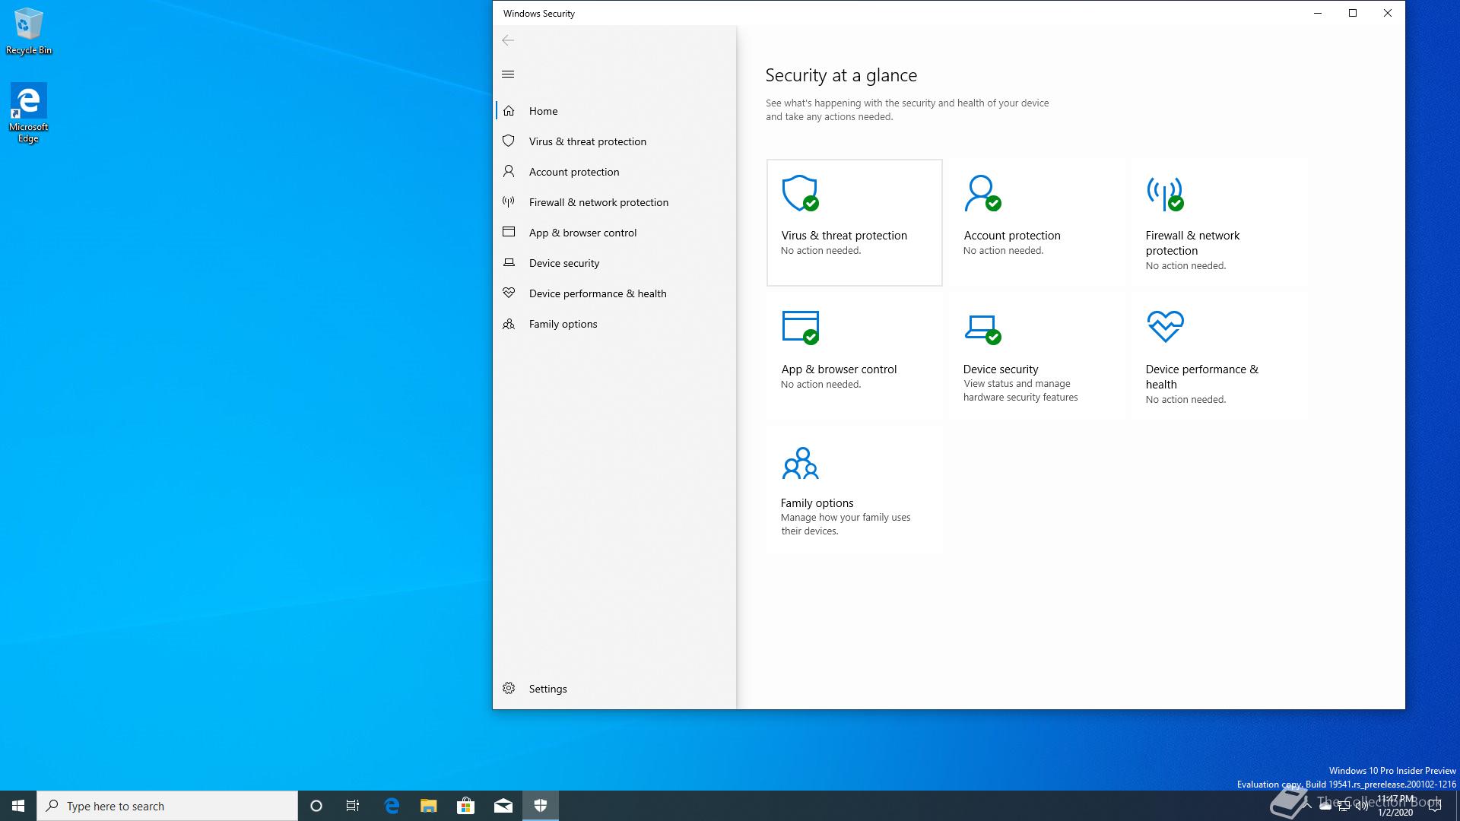Click the Family options tile title
The image size is (1460, 821).
coord(817,503)
